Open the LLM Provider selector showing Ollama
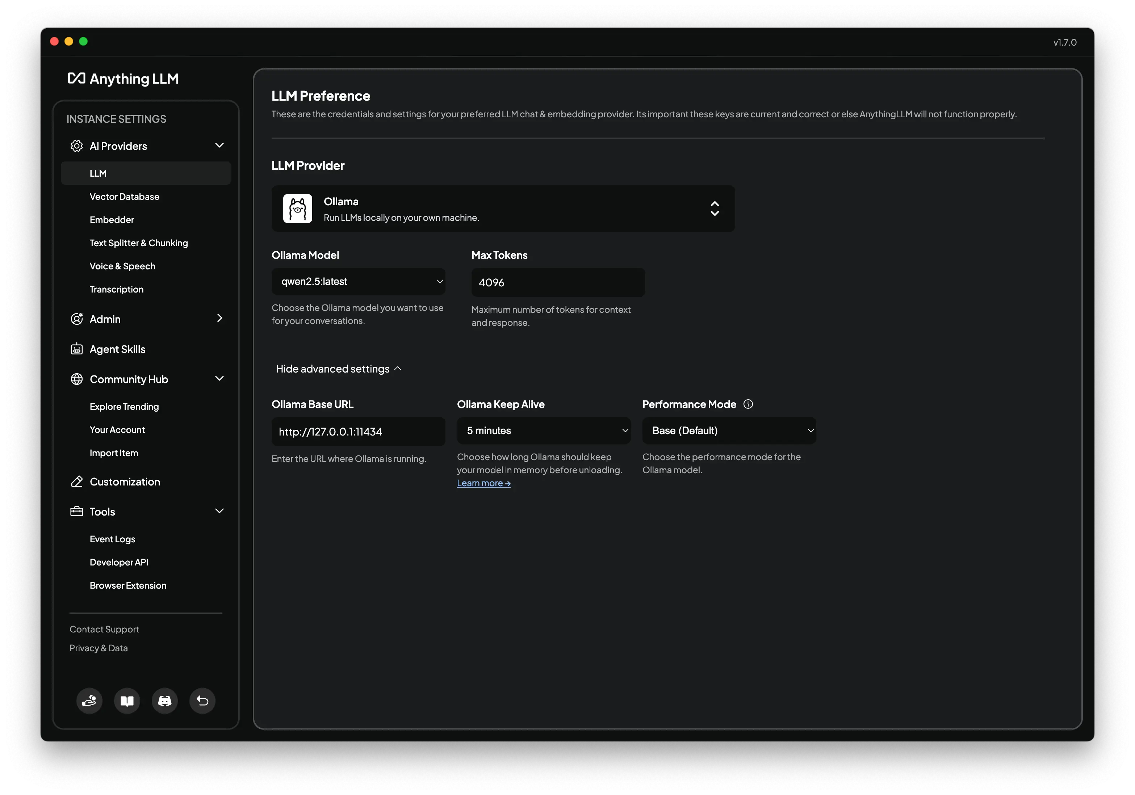This screenshot has height=795, width=1135. [503, 209]
